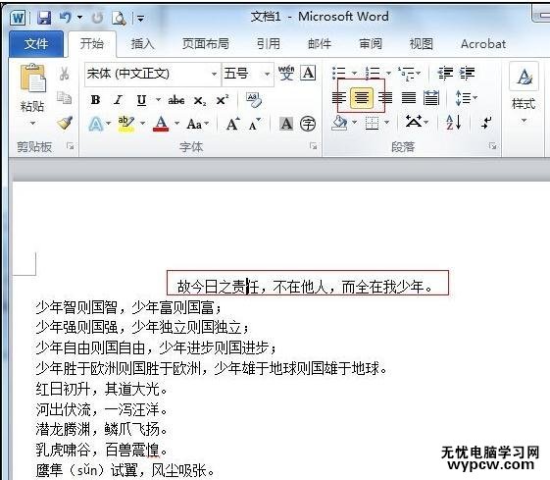Screen dimensions: 550x480
Task: Shrink the font size
Action: pos(255,124)
